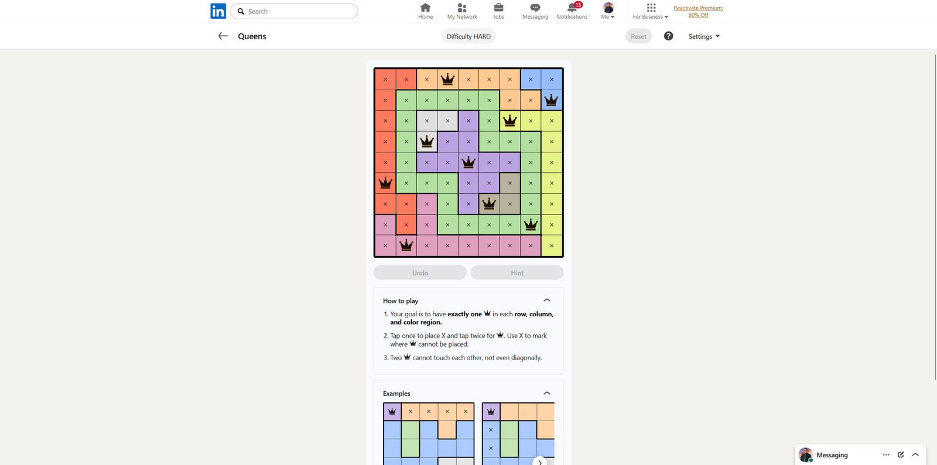Click in the Search input field
Viewport: 937px width, 465px height.
point(299,11)
